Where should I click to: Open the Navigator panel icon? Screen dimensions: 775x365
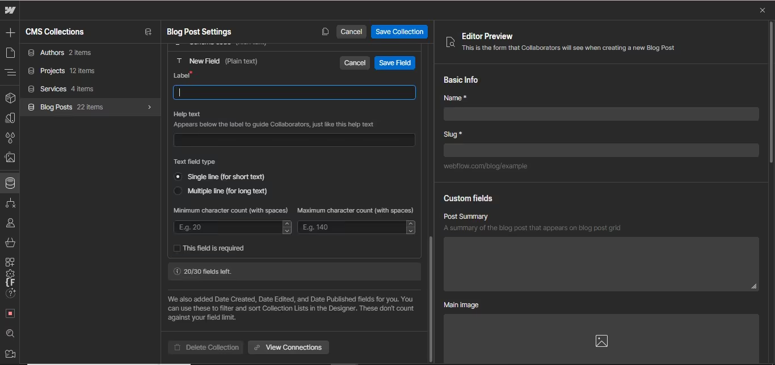click(x=10, y=72)
